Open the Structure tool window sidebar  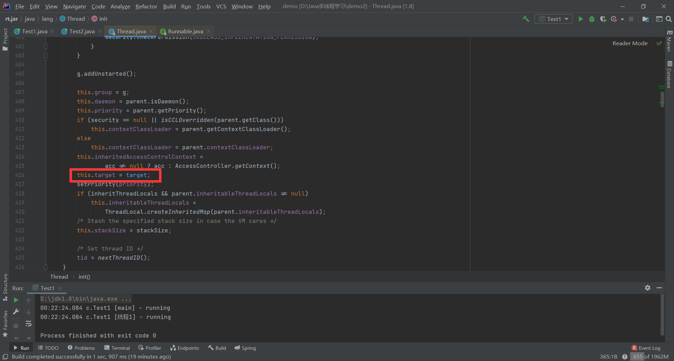pyautogui.click(x=5, y=287)
